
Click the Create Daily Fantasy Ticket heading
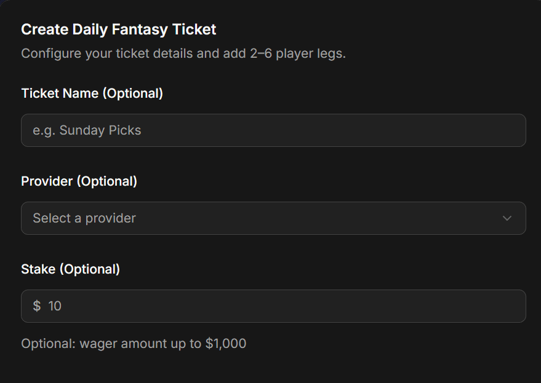tap(119, 29)
